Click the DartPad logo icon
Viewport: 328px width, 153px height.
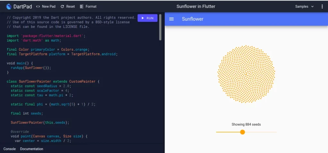click(9, 7)
